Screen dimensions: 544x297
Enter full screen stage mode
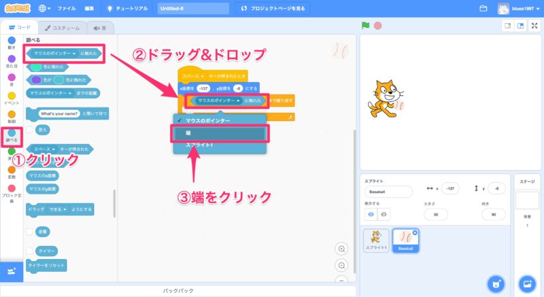(534, 26)
